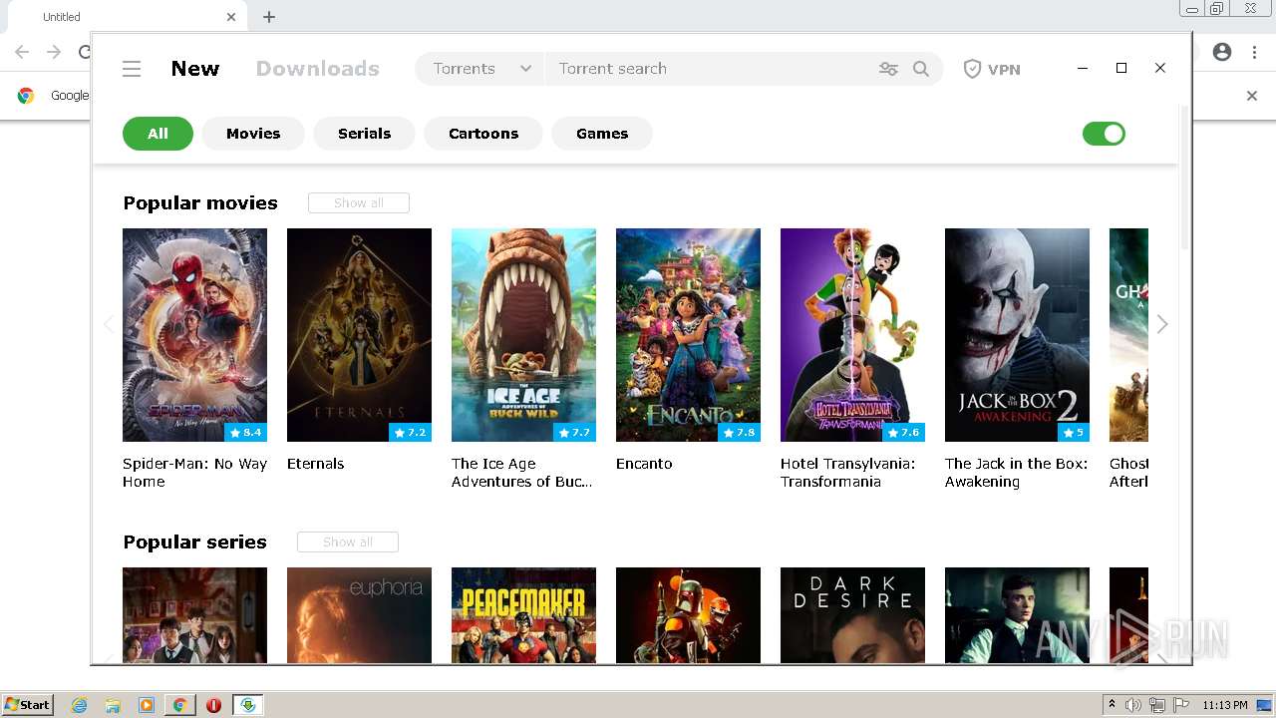Click the volume tray icon
Image resolution: width=1276 pixels, height=718 pixels.
pos(1133,705)
